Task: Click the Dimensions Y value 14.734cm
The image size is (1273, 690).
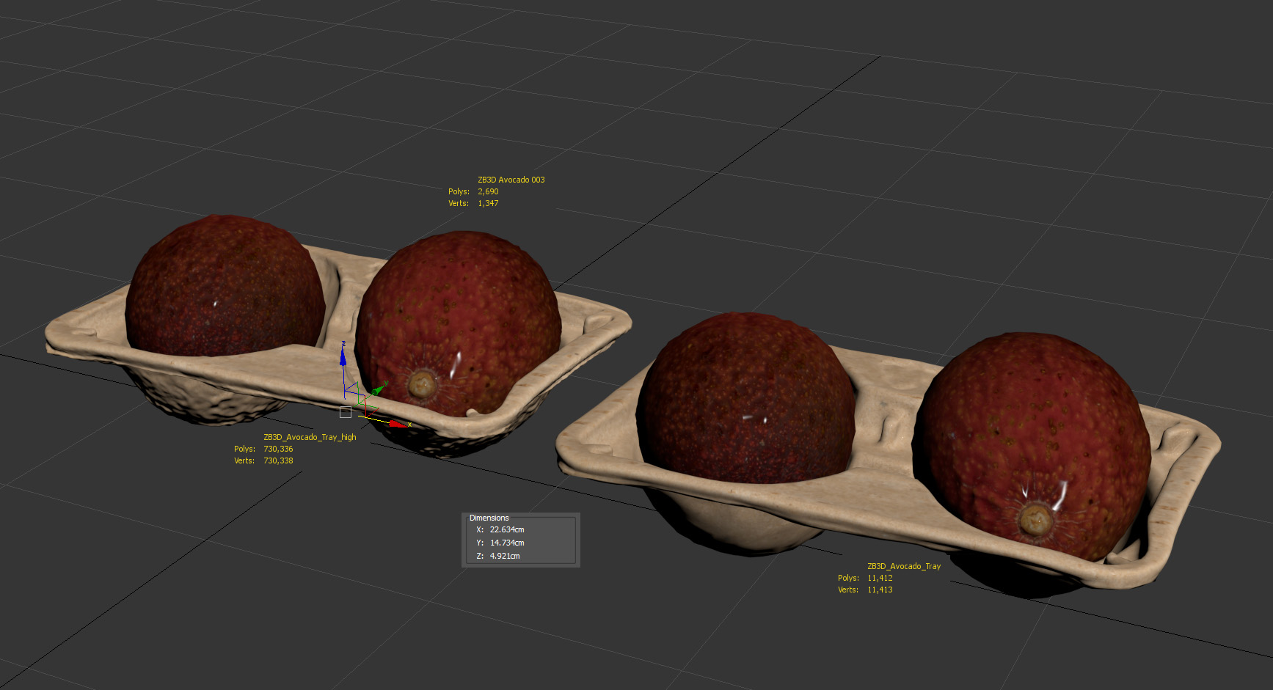Action: (506, 543)
